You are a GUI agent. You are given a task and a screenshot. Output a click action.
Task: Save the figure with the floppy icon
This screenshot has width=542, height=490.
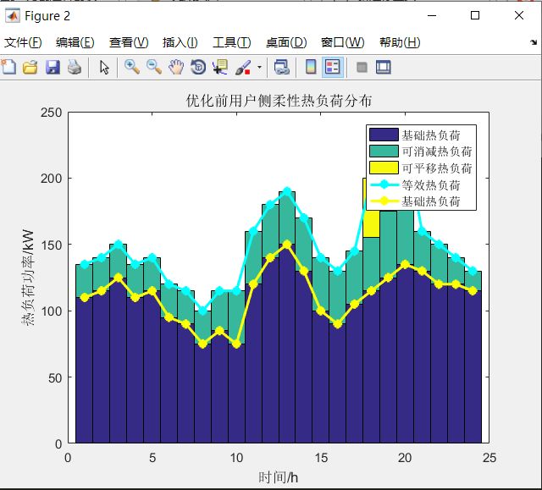[53, 67]
